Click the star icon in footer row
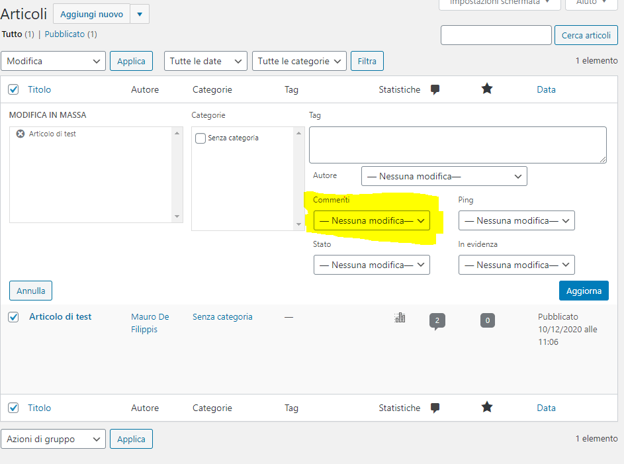This screenshot has height=464, width=624. coord(487,407)
